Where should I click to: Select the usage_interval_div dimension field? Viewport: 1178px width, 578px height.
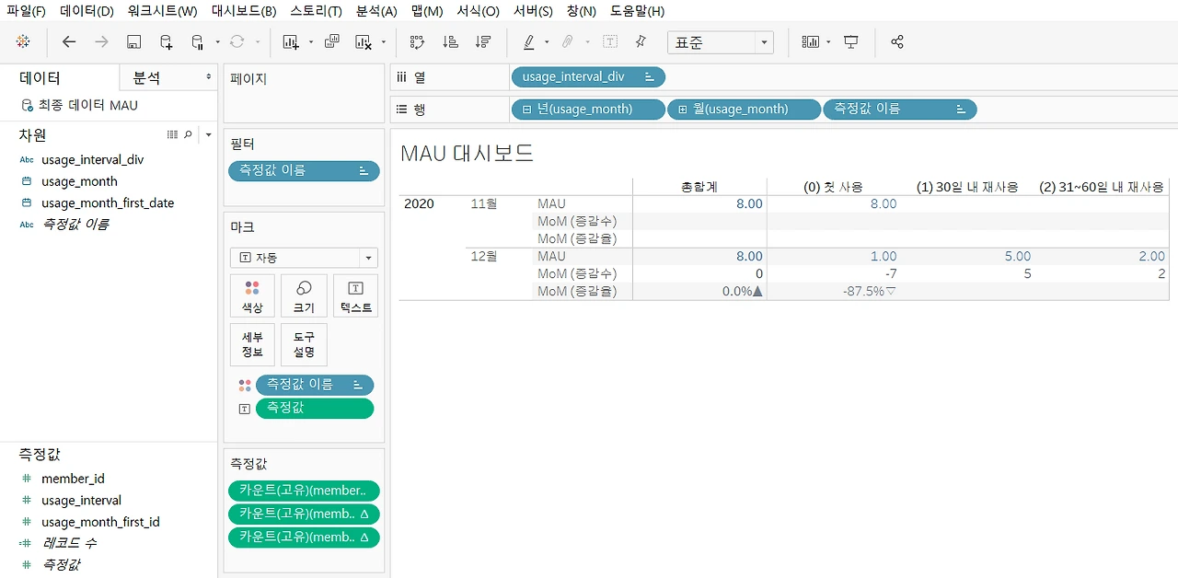tap(92, 160)
